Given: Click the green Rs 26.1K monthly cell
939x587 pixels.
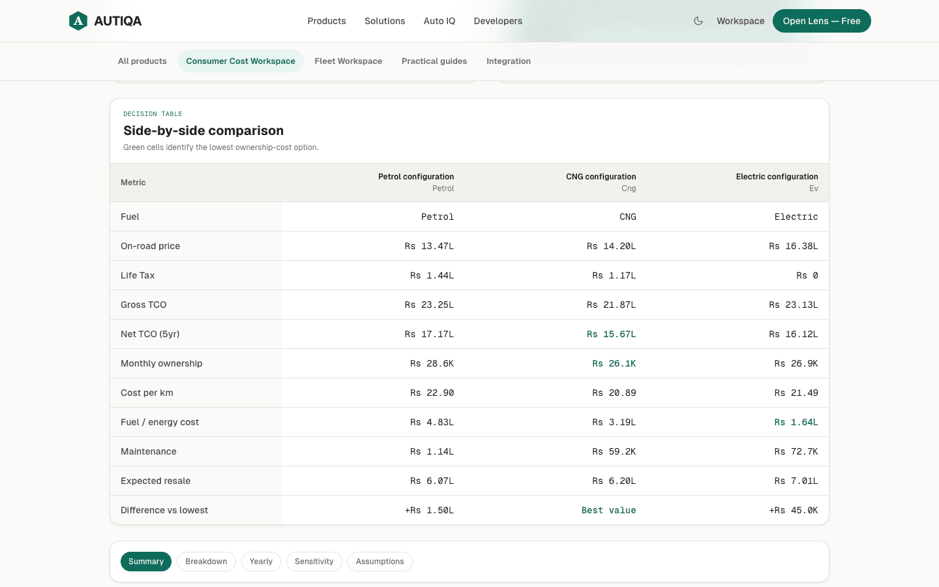Looking at the screenshot, I should point(614,363).
